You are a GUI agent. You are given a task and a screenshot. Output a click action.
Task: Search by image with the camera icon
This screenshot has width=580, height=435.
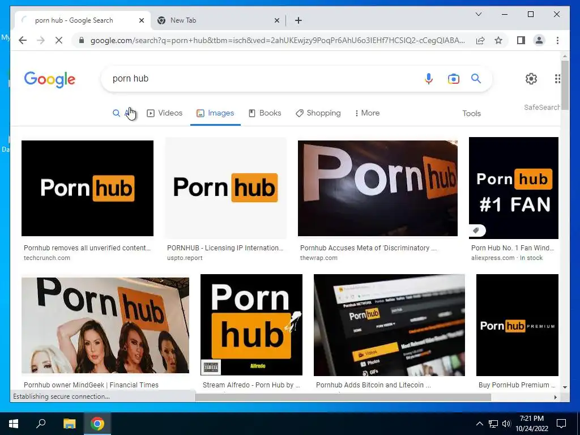(x=453, y=78)
